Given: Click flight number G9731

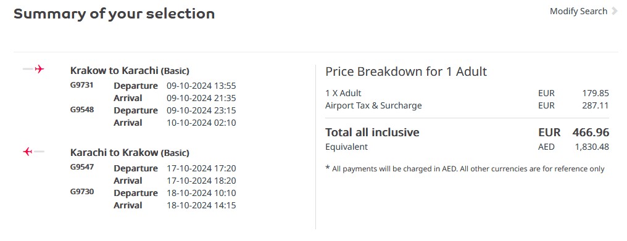Looking at the screenshot, I should point(82,84).
